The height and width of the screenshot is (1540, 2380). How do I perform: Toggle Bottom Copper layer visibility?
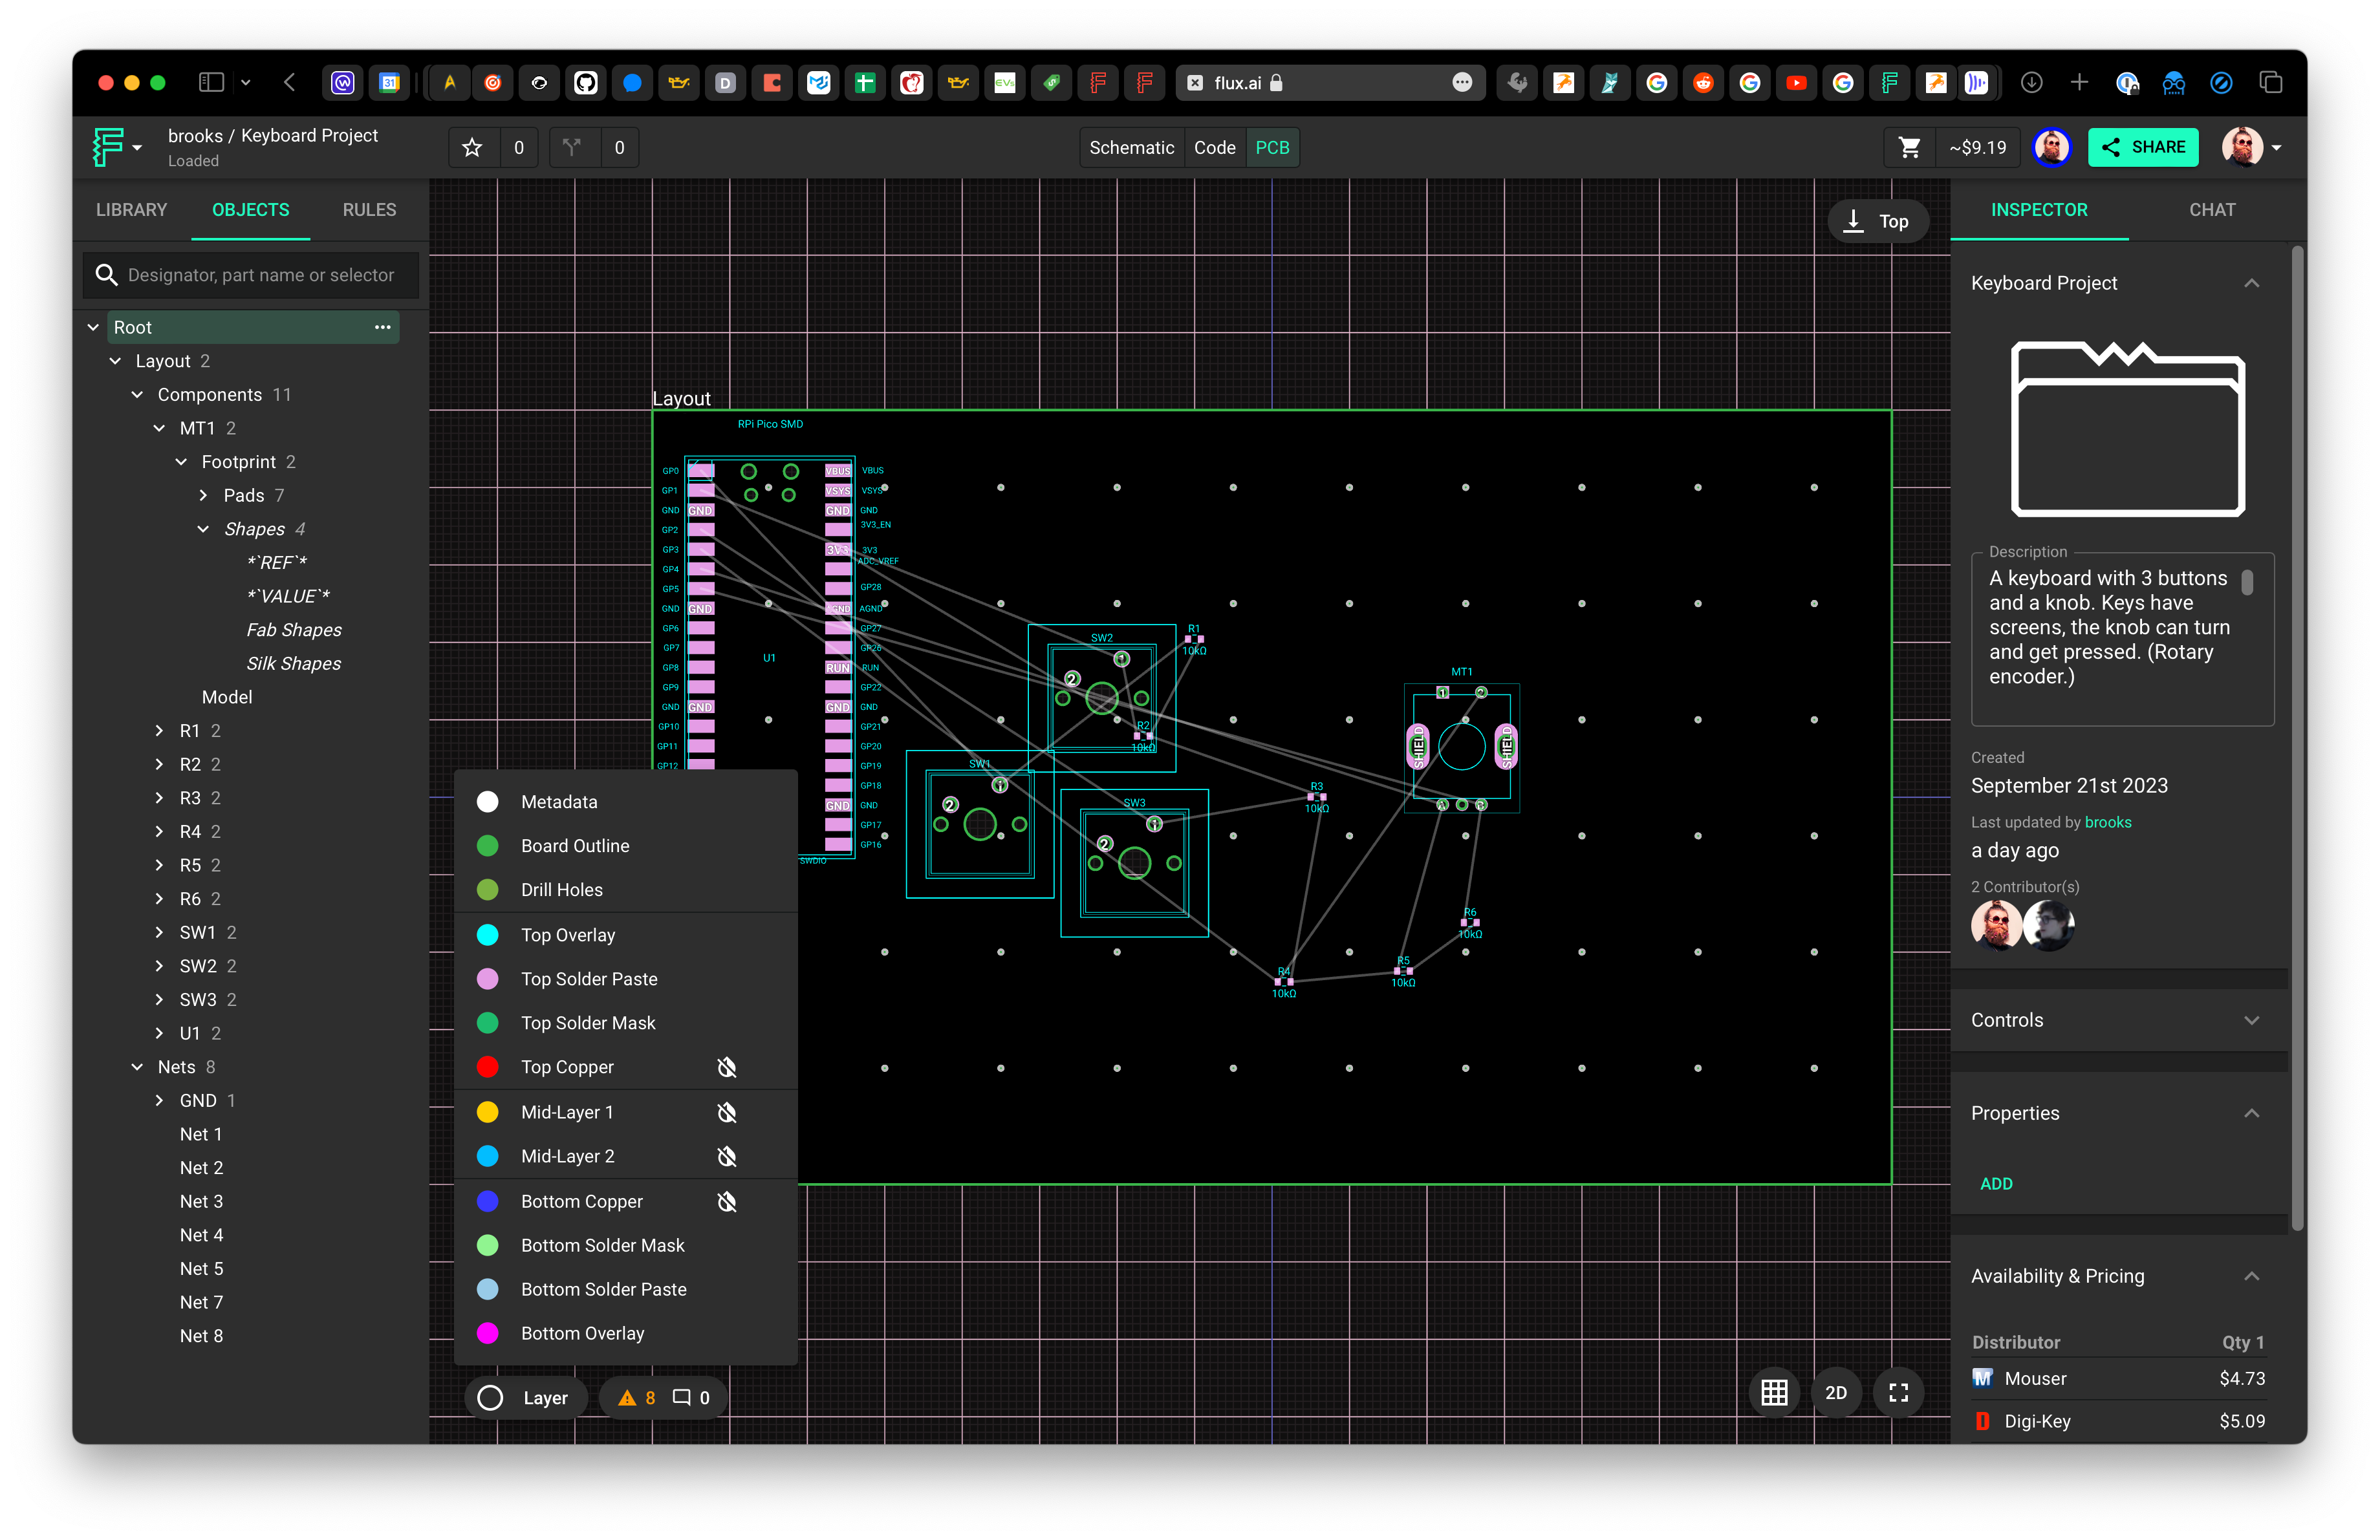pyautogui.click(x=727, y=1200)
